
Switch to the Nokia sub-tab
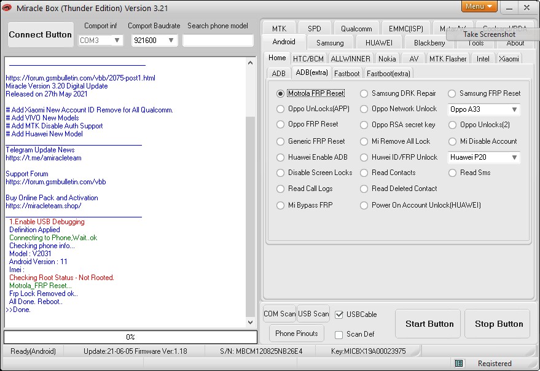(387, 59)
